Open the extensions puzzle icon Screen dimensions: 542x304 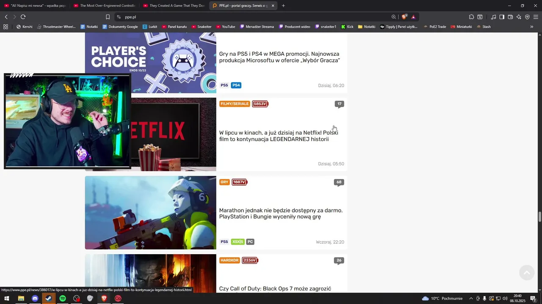(x=471, y=17)
